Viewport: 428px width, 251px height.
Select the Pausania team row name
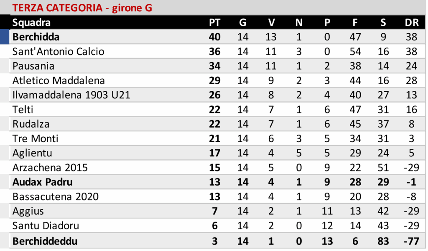coord(33,66)
